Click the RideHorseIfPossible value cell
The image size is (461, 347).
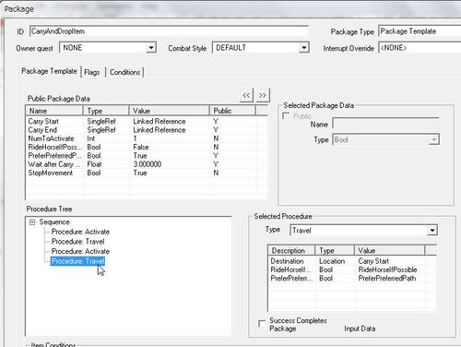point(387,269)
